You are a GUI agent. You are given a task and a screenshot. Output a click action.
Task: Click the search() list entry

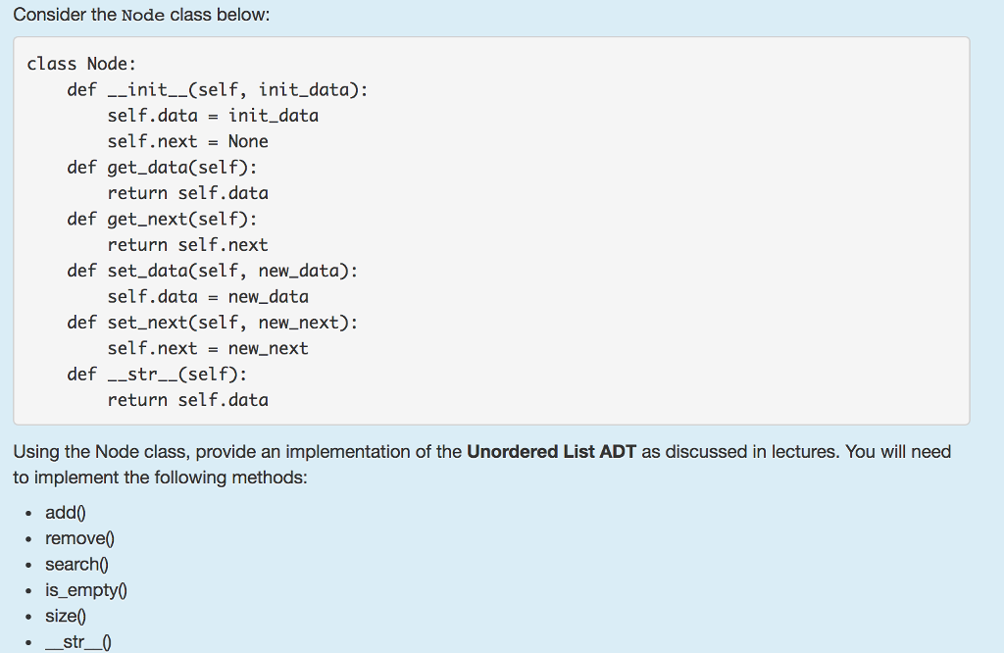click(76, 564)
